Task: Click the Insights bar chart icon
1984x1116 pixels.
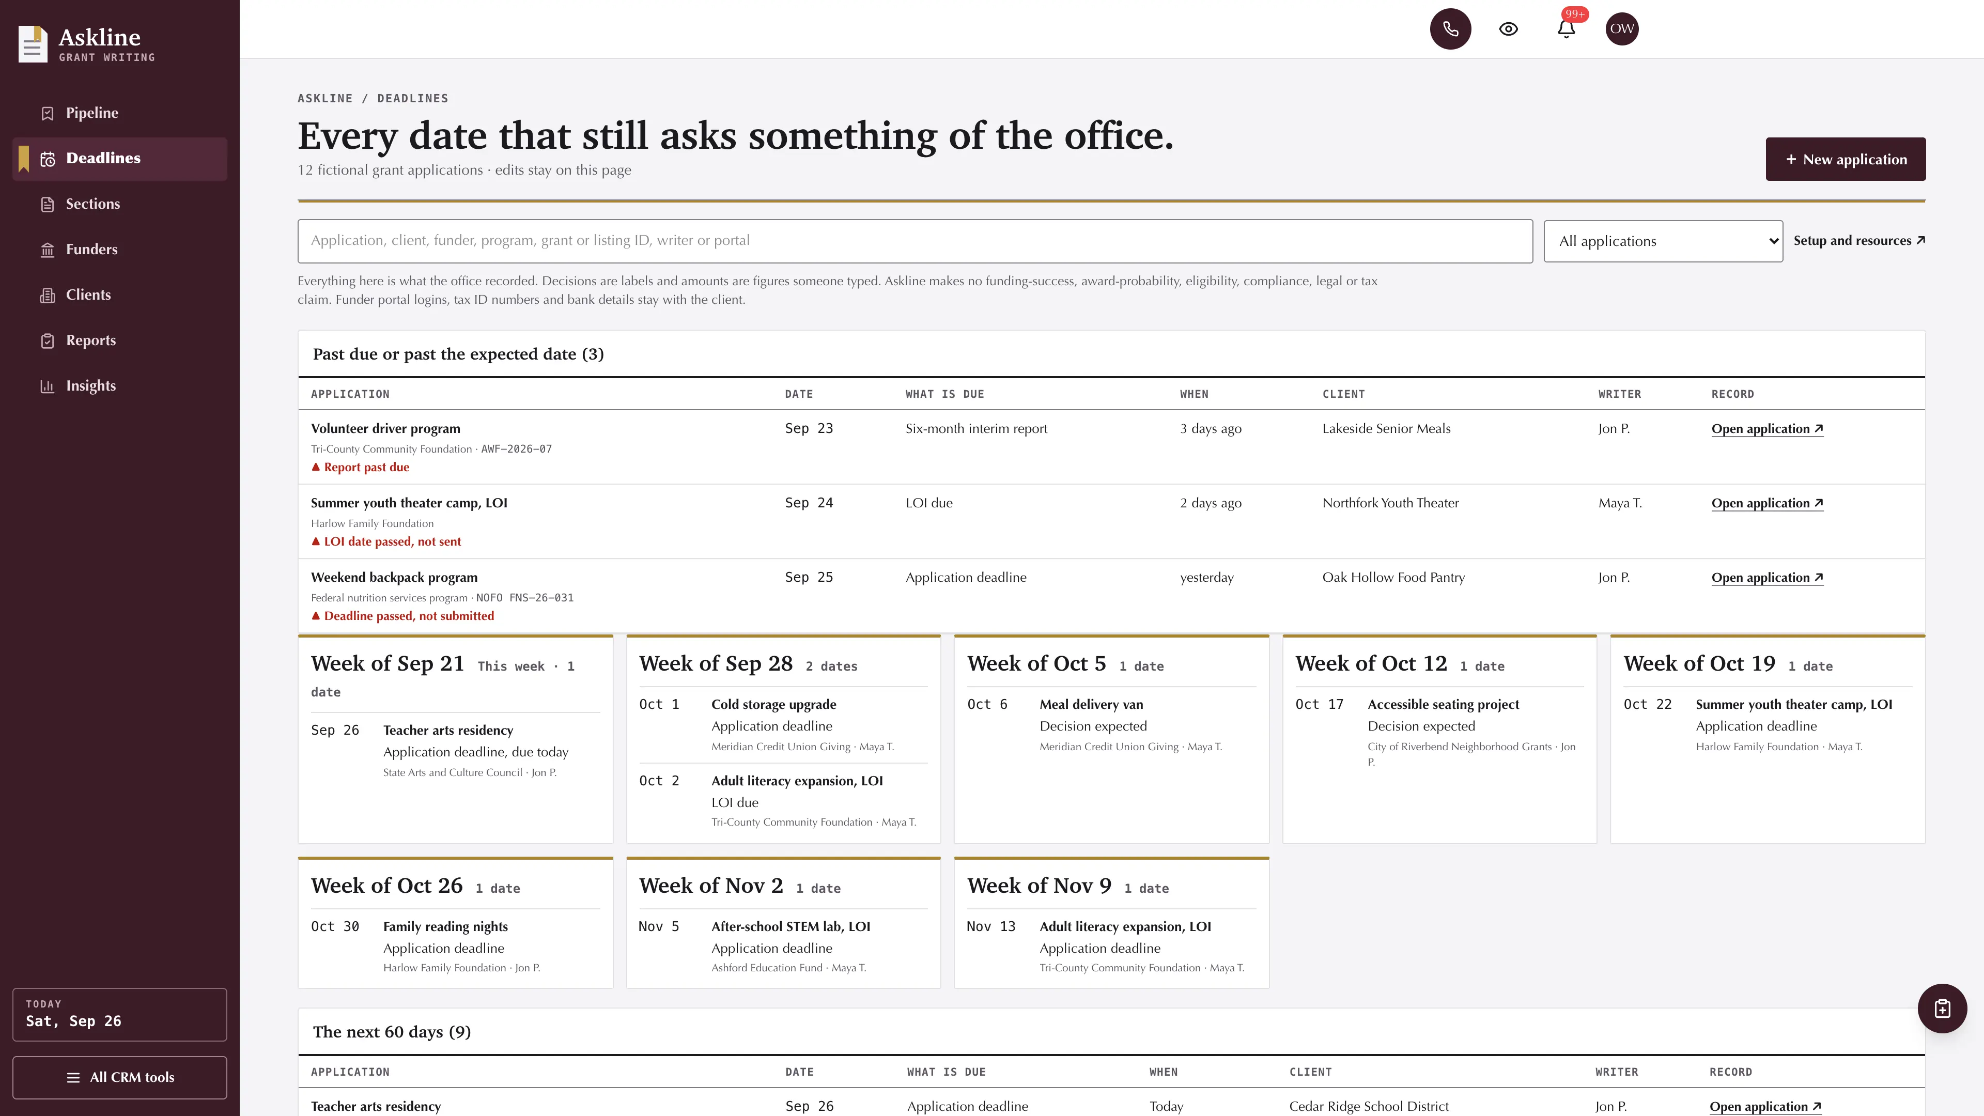Action: pos(48,386)
